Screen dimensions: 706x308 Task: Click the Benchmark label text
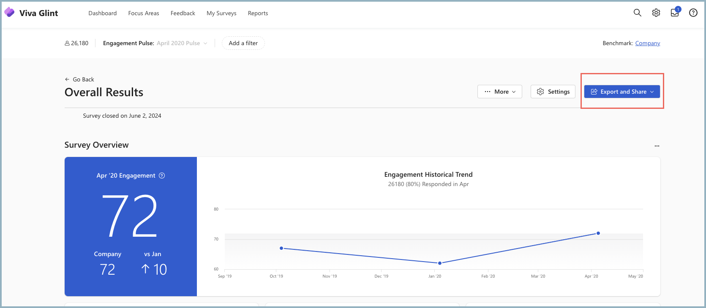618,43
